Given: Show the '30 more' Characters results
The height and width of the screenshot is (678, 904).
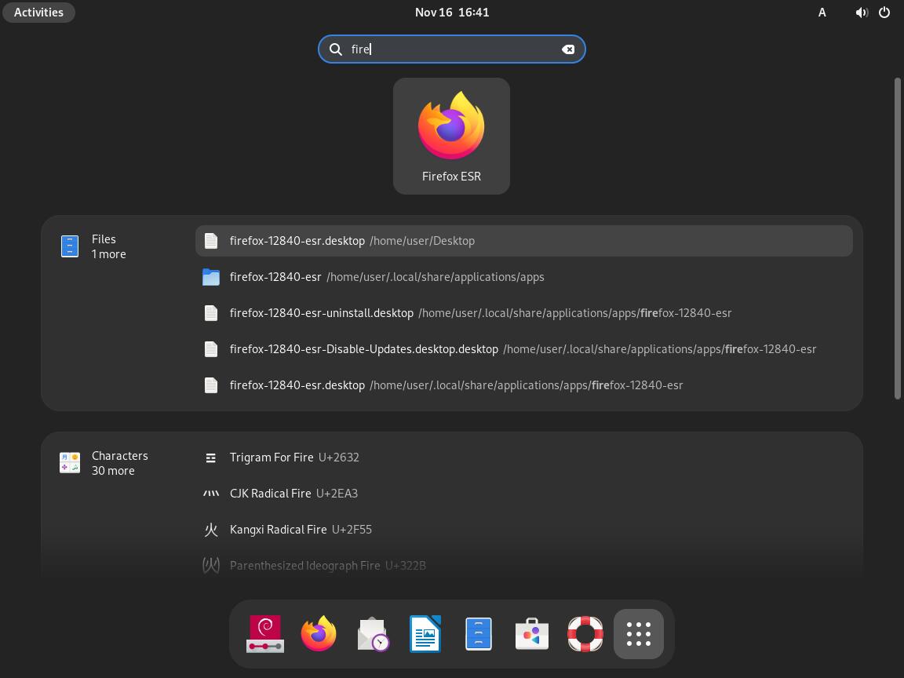Looking at the screenshot, I should click(113, 471).
